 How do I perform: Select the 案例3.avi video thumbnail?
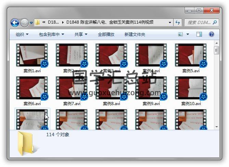coord(112,55)
